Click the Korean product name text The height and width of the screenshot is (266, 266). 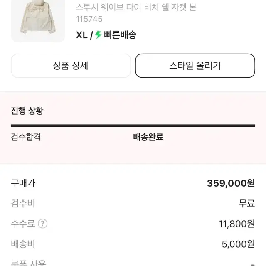[x=136, y=7]
